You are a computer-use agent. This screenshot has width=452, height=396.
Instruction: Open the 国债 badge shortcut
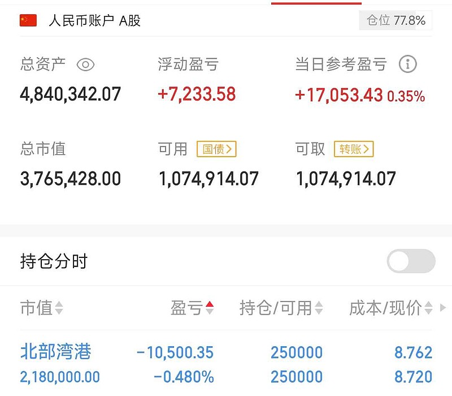click(218, 149)
